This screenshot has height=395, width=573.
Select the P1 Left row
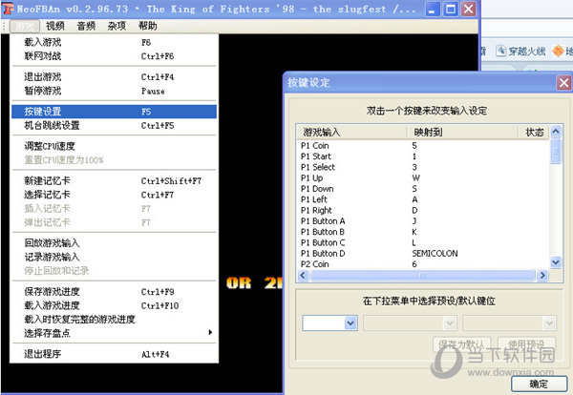(x=423, y=199)
